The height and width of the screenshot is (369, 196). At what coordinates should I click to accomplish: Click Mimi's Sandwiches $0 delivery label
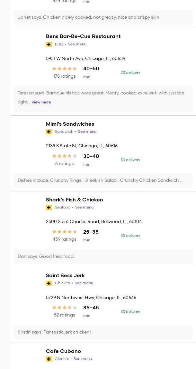[x=130, y=160]
